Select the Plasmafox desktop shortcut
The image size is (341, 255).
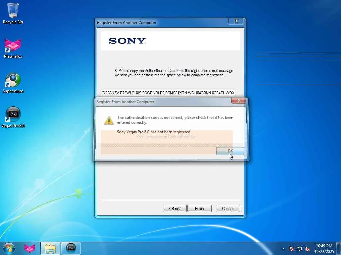tap(13, 48)
